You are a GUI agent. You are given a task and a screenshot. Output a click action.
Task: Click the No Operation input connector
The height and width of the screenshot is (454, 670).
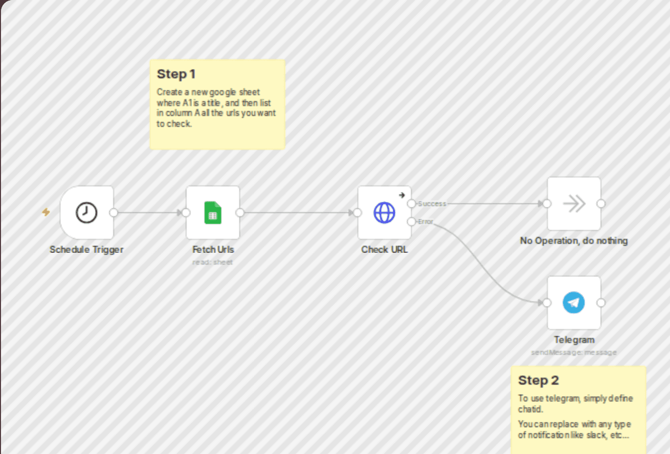point(547,204)
